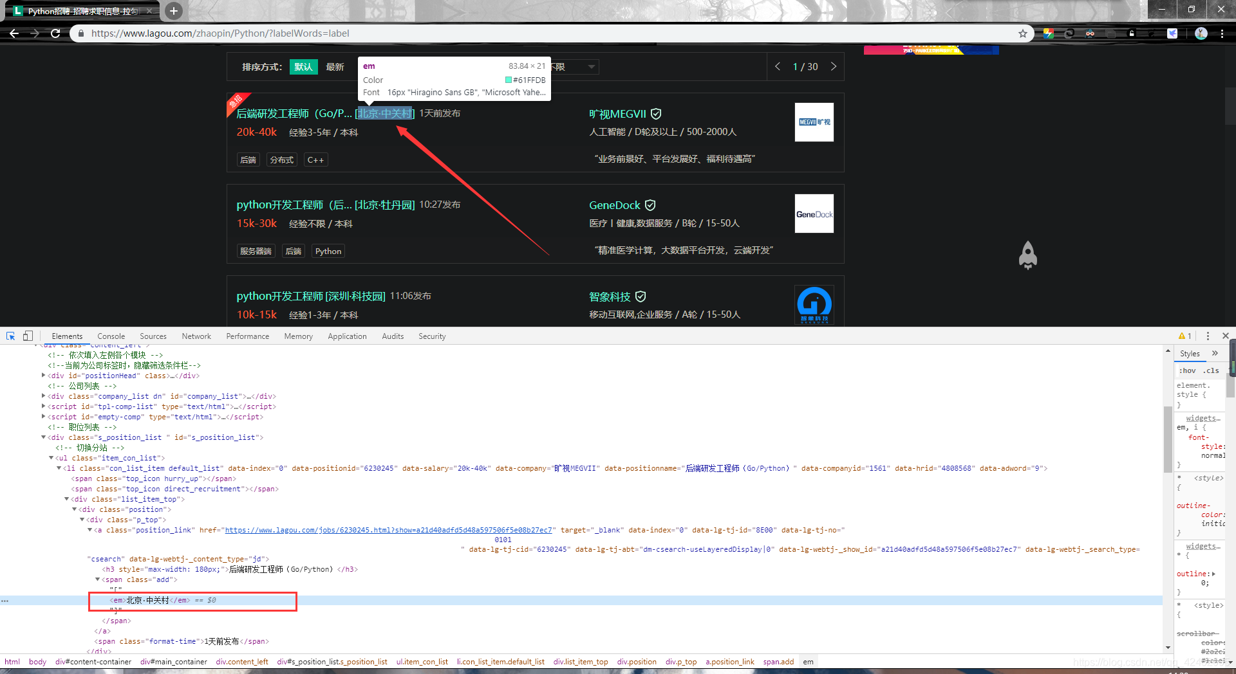This screenshot has height=674, width=1236.
Task: Collapse the div list_item_top node
Action: tap(67, 499)
